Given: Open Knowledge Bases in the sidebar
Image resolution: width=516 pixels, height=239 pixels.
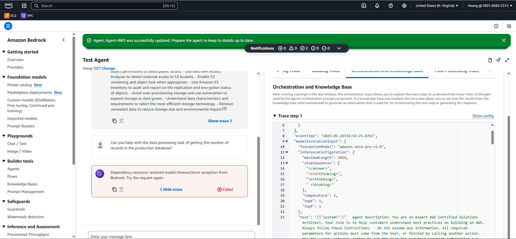Looking at the screenshot, I should (22, 184).
